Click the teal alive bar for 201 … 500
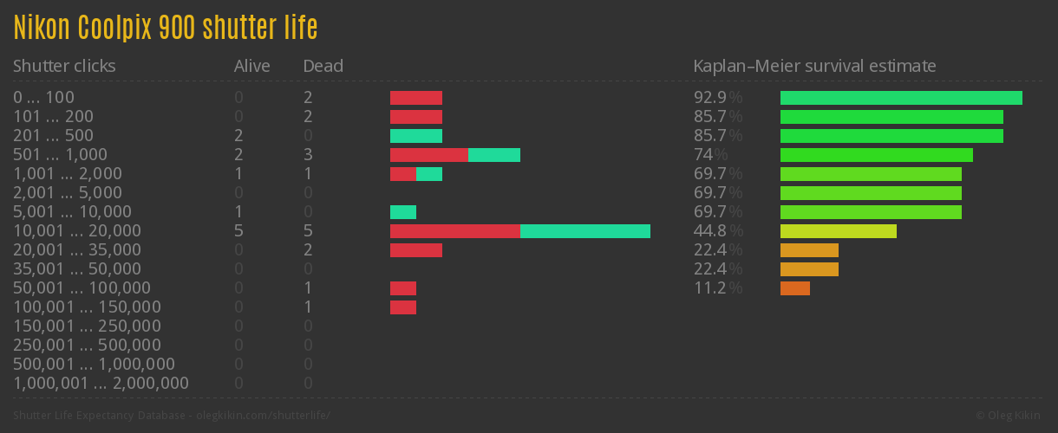The height and width of the screenshot is (433, 1058). tap(416, 136)
